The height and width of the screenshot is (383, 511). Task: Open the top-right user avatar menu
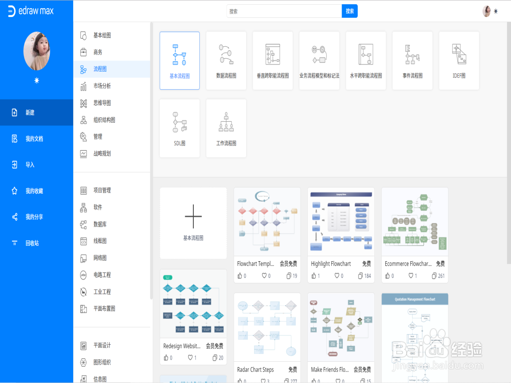[487, 11]
